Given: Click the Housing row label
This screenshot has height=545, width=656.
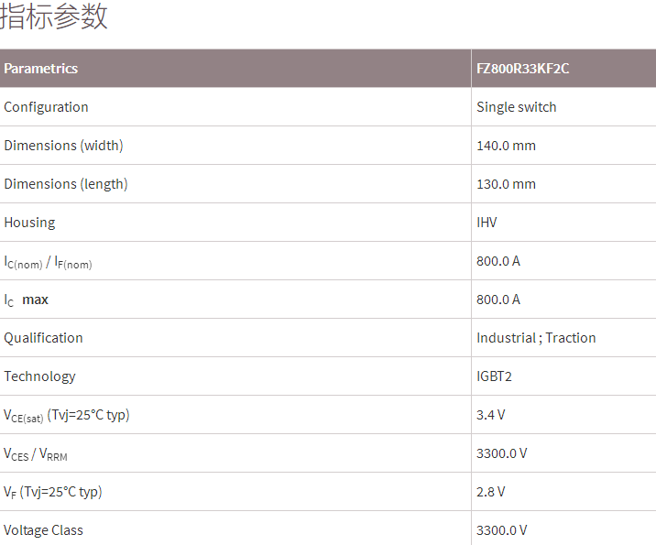Looking at the screenshot, I should (29, 223).
